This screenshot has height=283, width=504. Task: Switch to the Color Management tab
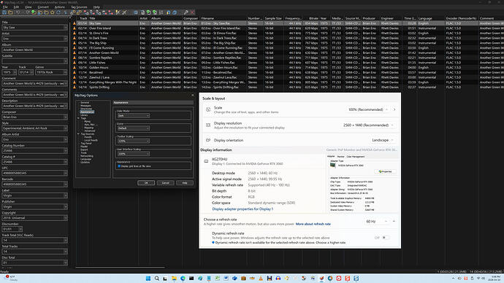[x=356, y=157]
